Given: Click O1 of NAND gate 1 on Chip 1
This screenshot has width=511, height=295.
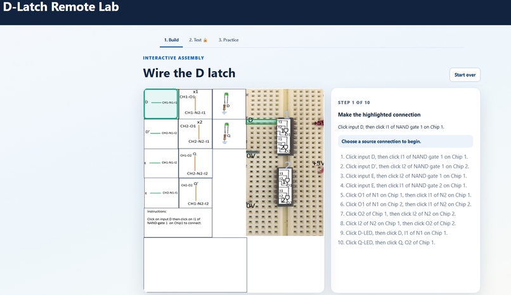Looking at the screenshot, I should (288, 134).
